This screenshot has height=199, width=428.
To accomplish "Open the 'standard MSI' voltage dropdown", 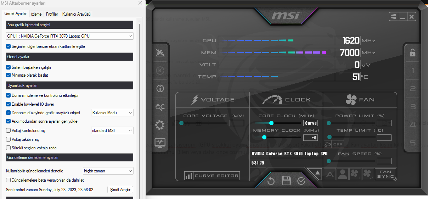I will click(x=112, y=131).
